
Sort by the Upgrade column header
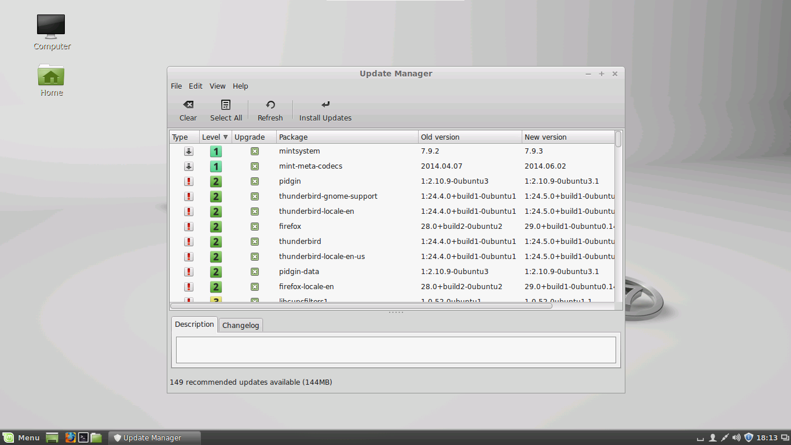click(254, 137)
